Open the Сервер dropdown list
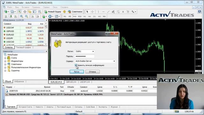Viewport: 204px width, 115px height. pyautogui.click(x=114, y=61)
